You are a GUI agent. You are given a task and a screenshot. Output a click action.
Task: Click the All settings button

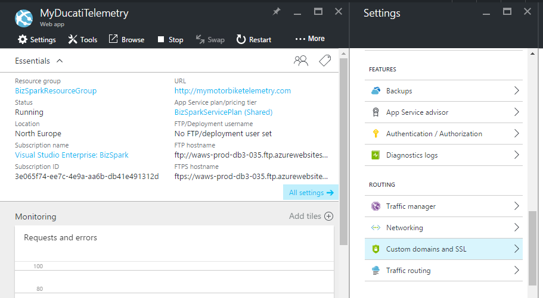pos(311,193)
